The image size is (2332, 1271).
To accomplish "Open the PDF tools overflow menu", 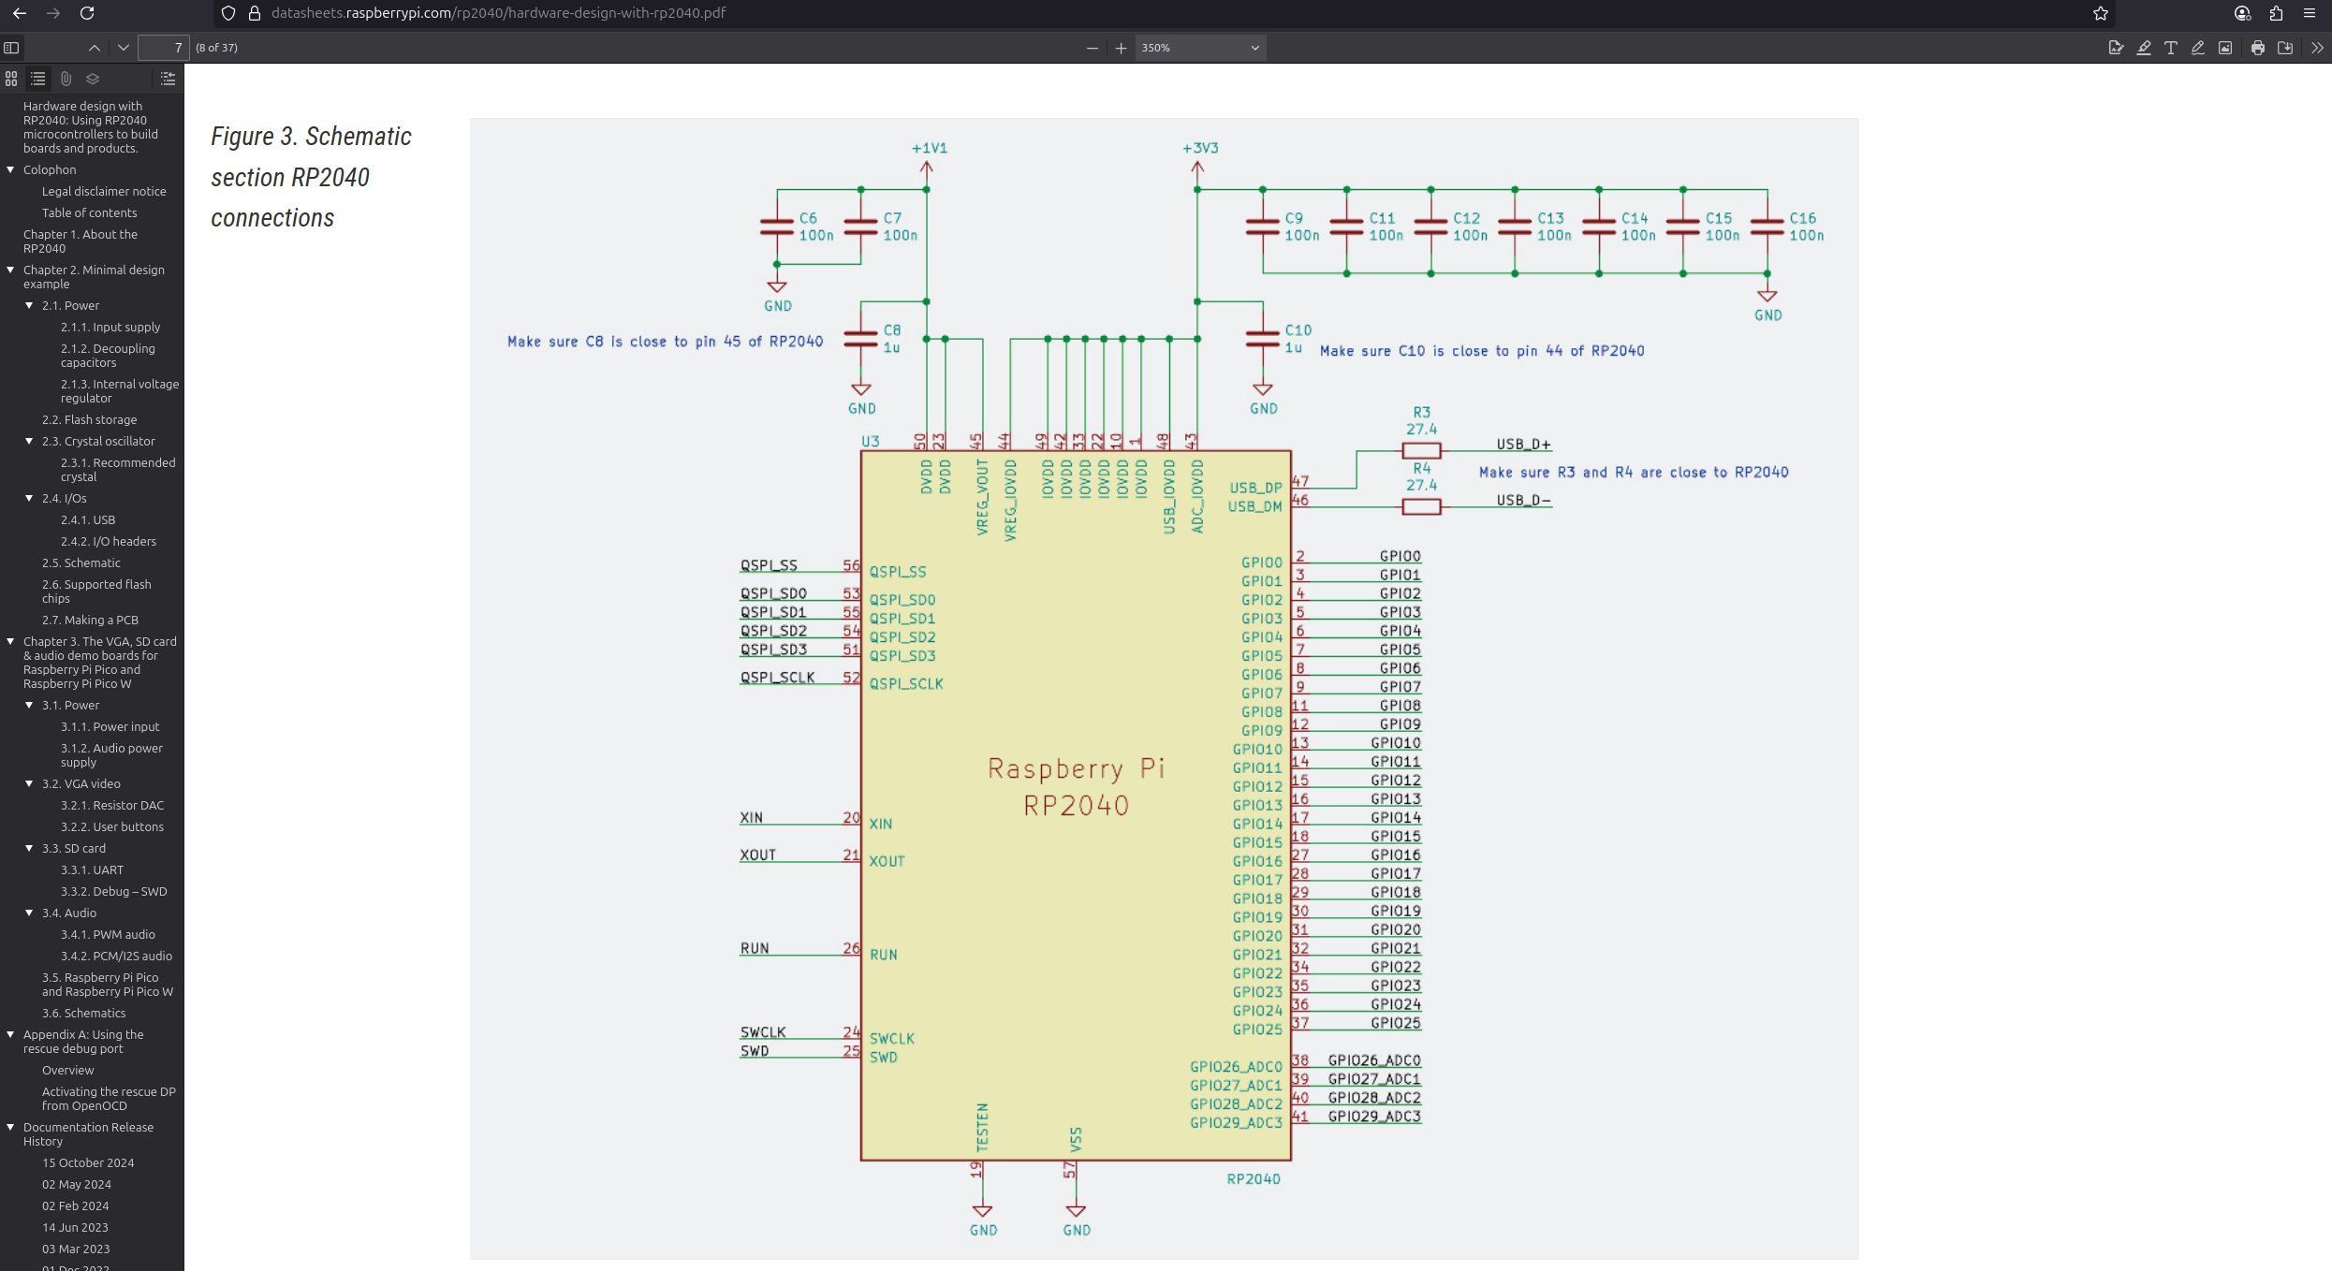I will click(x=2316, y=48).
